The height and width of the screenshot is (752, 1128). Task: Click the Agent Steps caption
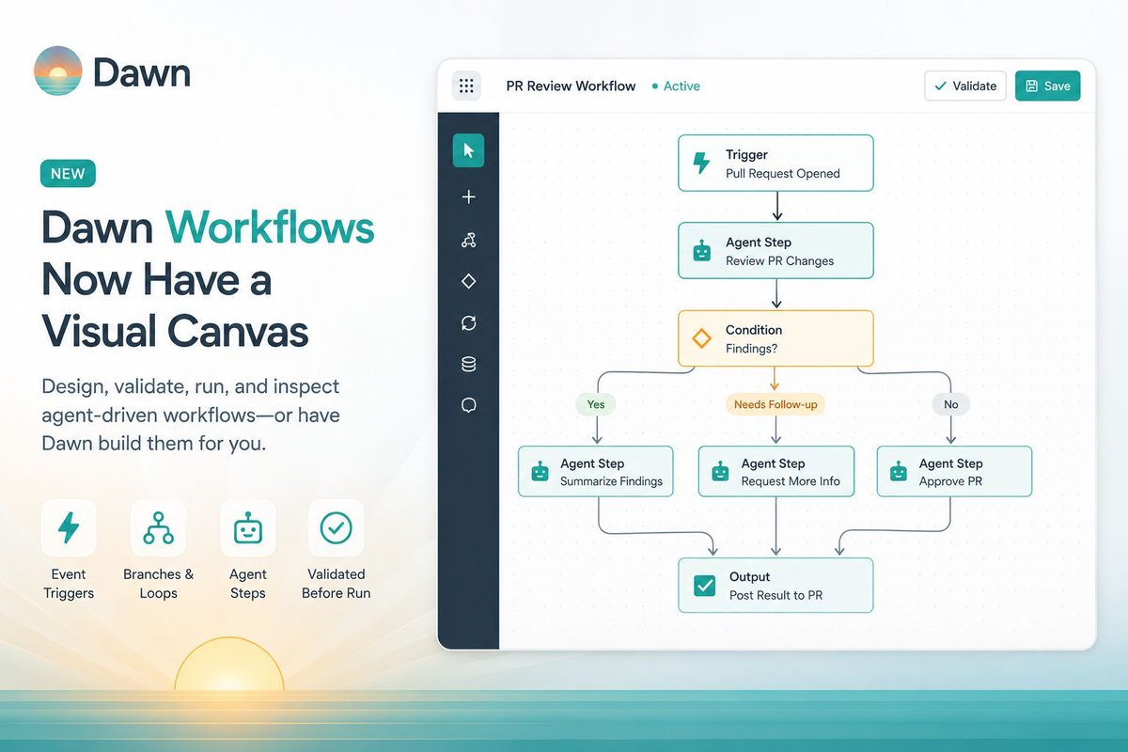pos(247,584)
